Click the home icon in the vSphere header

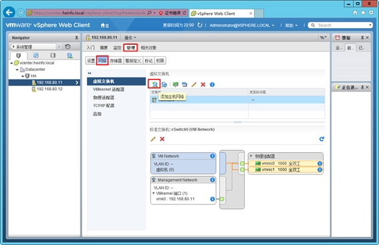point(104,25)
